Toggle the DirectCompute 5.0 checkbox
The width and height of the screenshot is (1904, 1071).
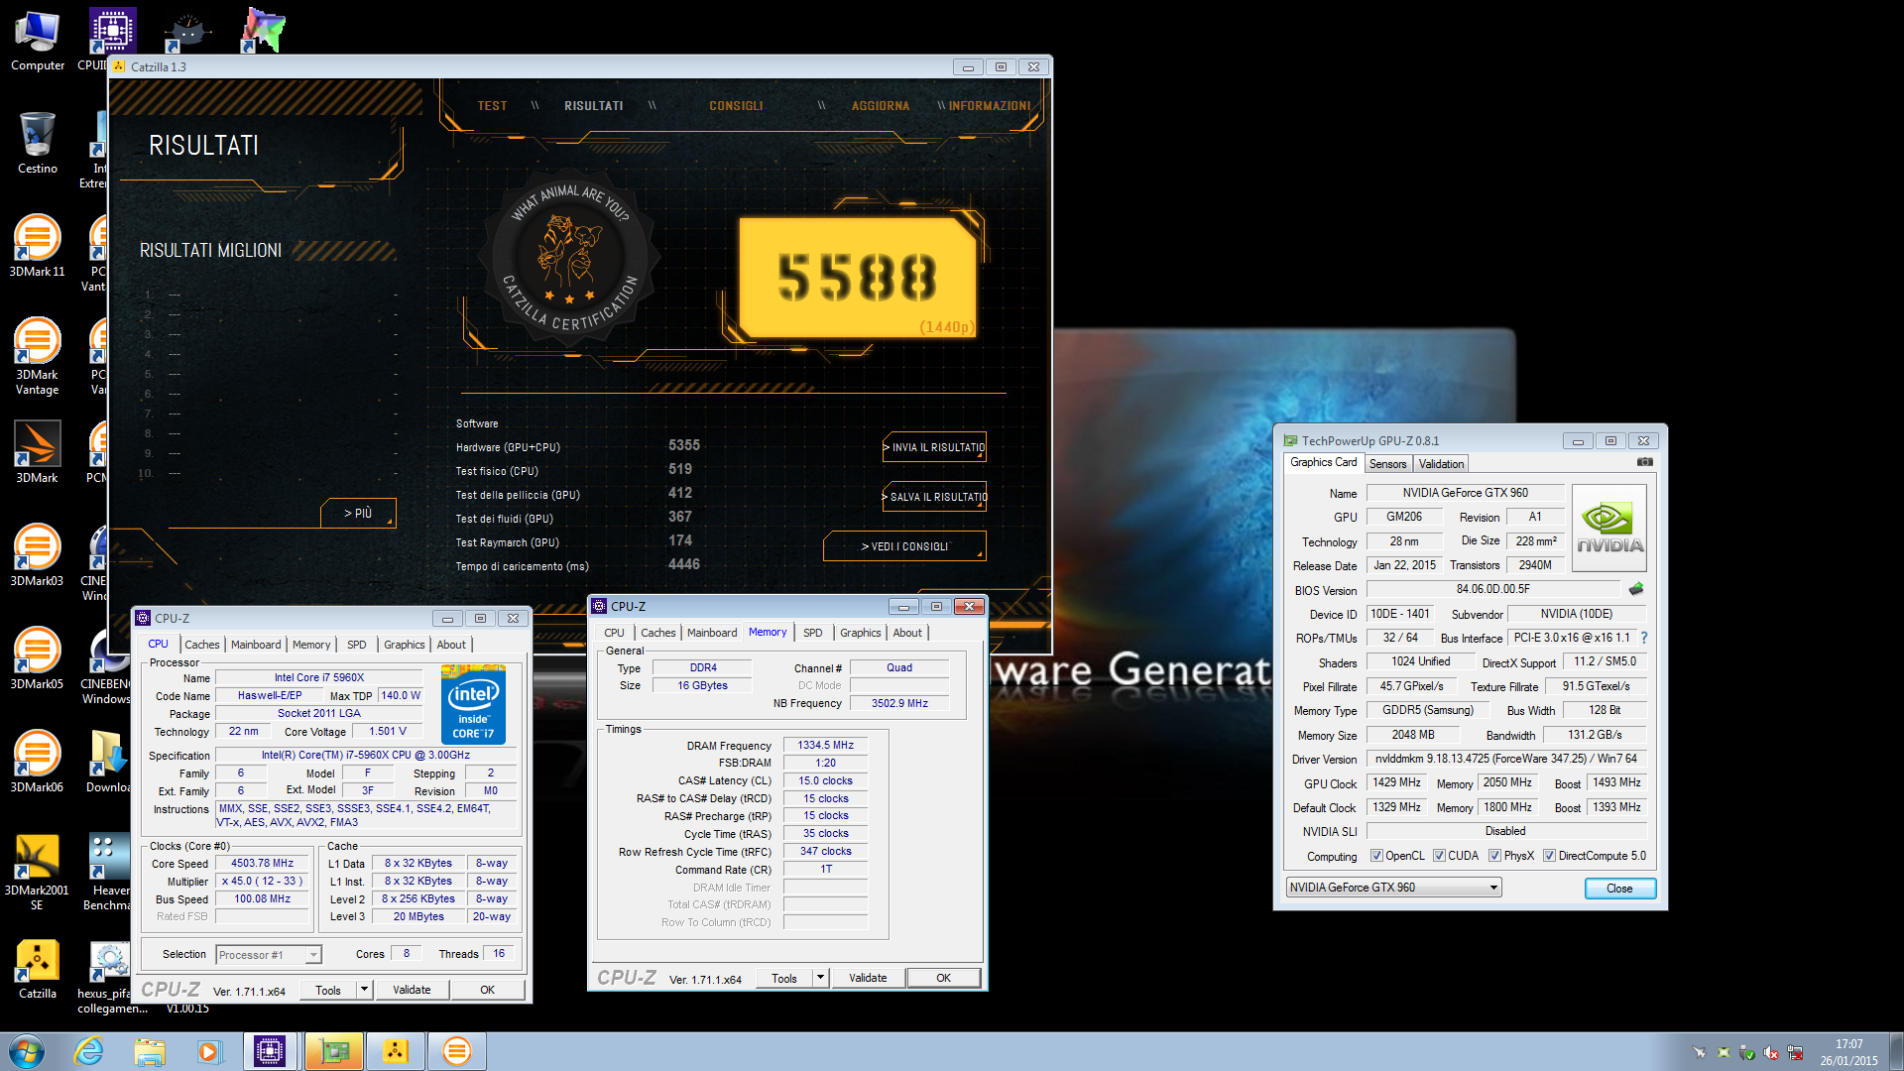[x=1549, y=856]
